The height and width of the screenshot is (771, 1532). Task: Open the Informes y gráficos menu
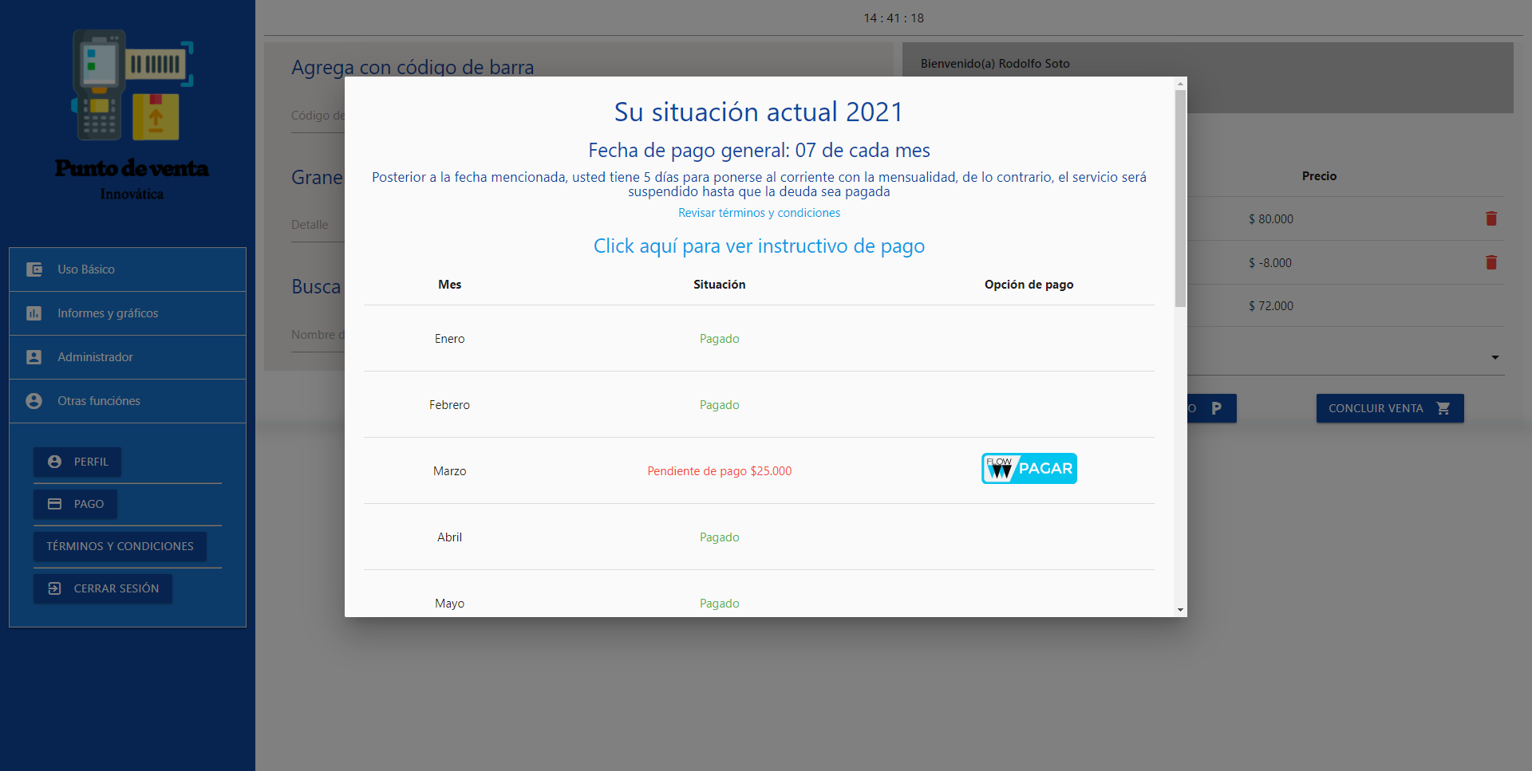[x=108, y=313]
